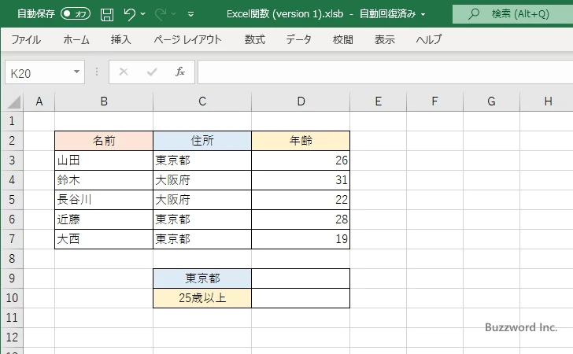Screen dimensions: 573x354
Task: Click the Name Box showing K20
Action: pos(39,72)
